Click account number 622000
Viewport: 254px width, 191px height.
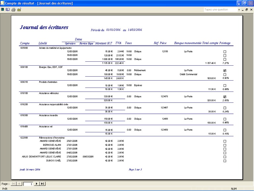pos(24,138)
